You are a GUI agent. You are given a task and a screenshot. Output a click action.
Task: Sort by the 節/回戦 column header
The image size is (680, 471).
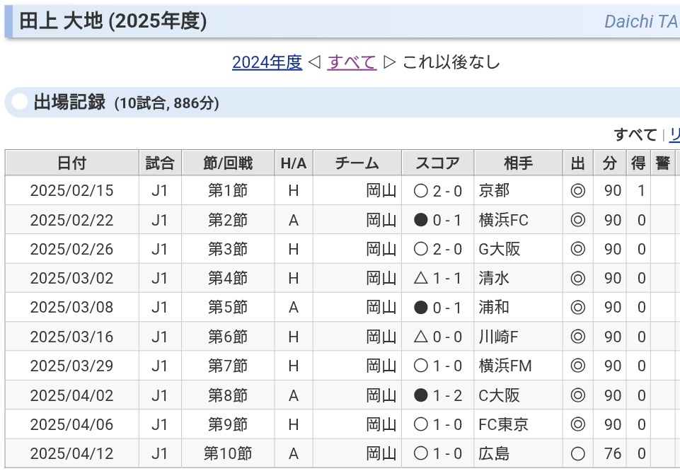228,163
